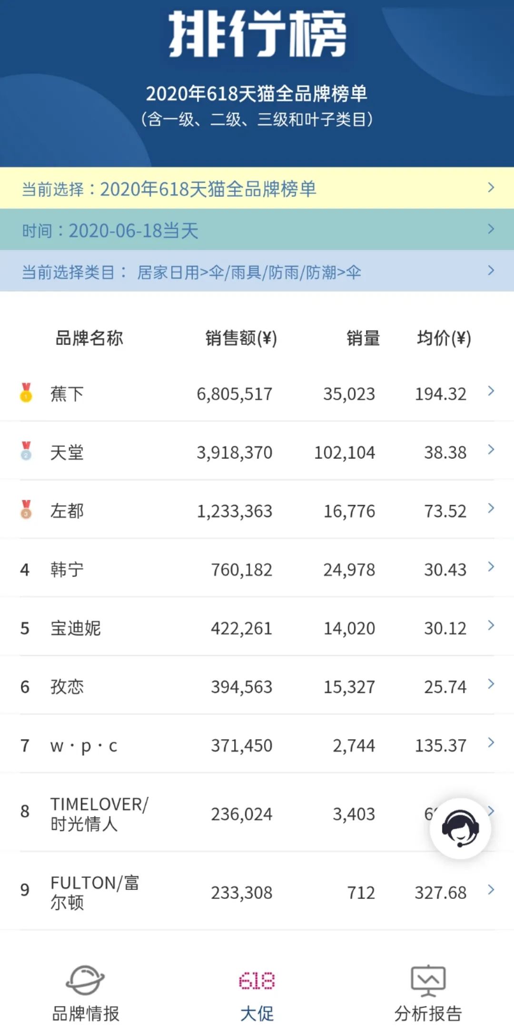Tap the presentation chart icon for 分析报告
This screenshot has height=1027, width=514.
(x=428, y=980)
